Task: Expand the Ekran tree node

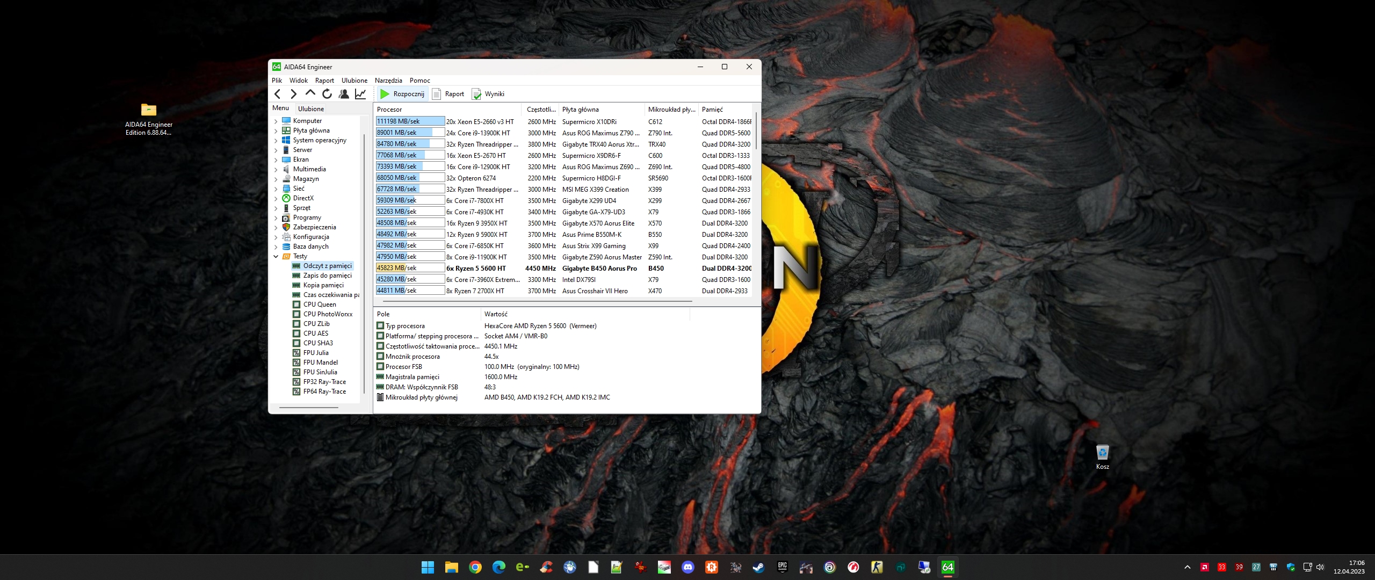Action: [276, 160]
